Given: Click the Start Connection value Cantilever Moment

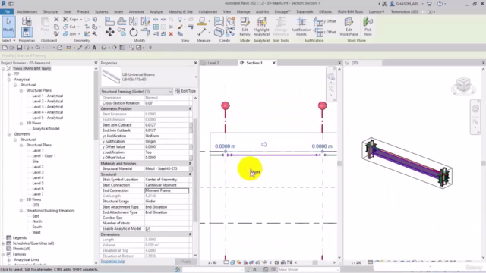Looking at the screenshot, I should [x=167, y=185].
